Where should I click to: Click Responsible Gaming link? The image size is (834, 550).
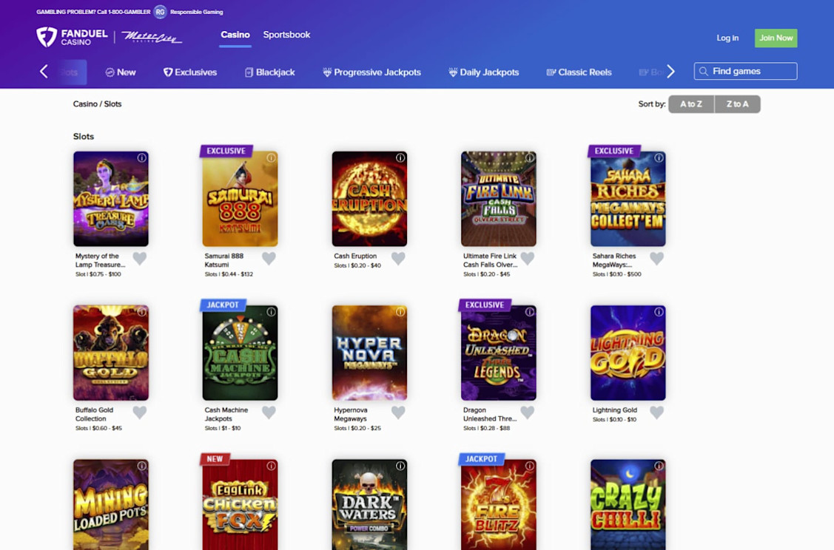point(196,12)
